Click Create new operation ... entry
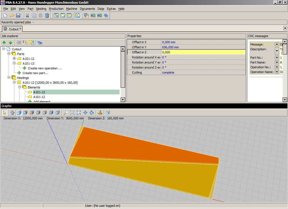Viewport: 288px width, 209px height. point(44,68)
